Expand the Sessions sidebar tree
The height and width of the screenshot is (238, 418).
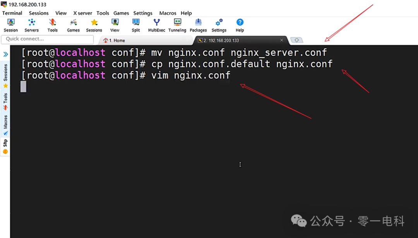pyautogui.click(x=5, y=72)
